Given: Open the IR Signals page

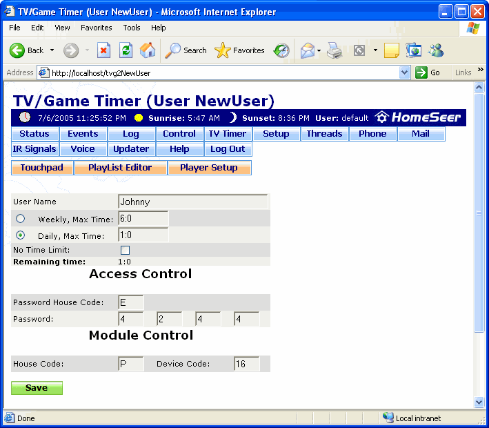Looking at the screenshot, I should click(x=34, y=149).
